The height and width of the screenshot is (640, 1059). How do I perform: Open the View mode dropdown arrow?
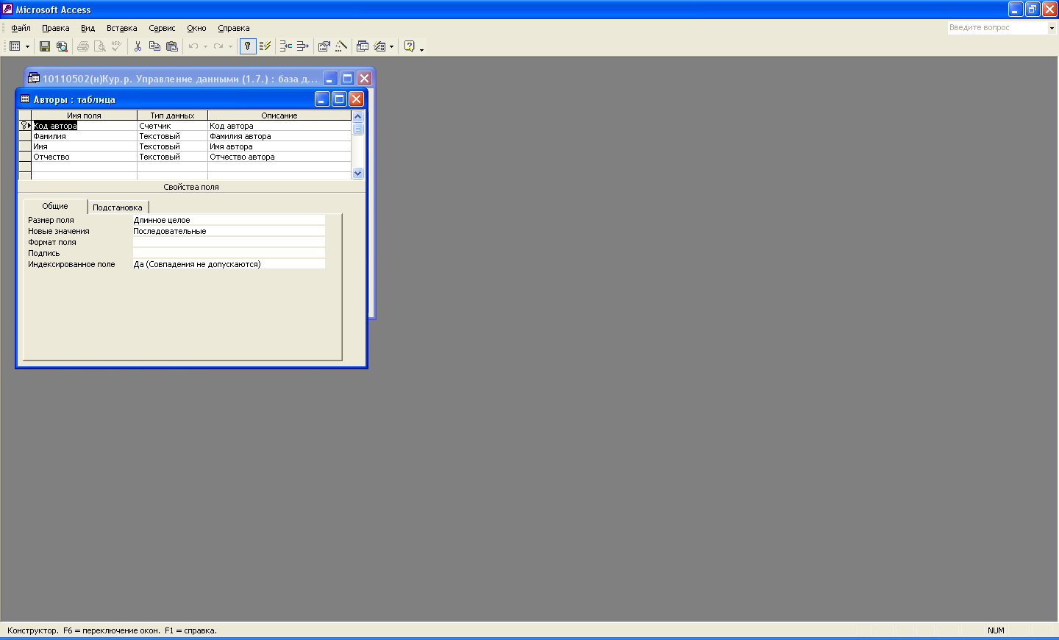[28, 46]
